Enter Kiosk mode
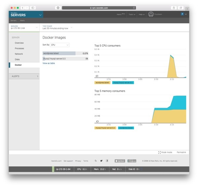Viewport: 198px width, 185px height. click(165, 152)
